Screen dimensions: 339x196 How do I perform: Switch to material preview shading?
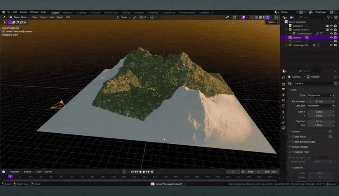coord(264,17)
